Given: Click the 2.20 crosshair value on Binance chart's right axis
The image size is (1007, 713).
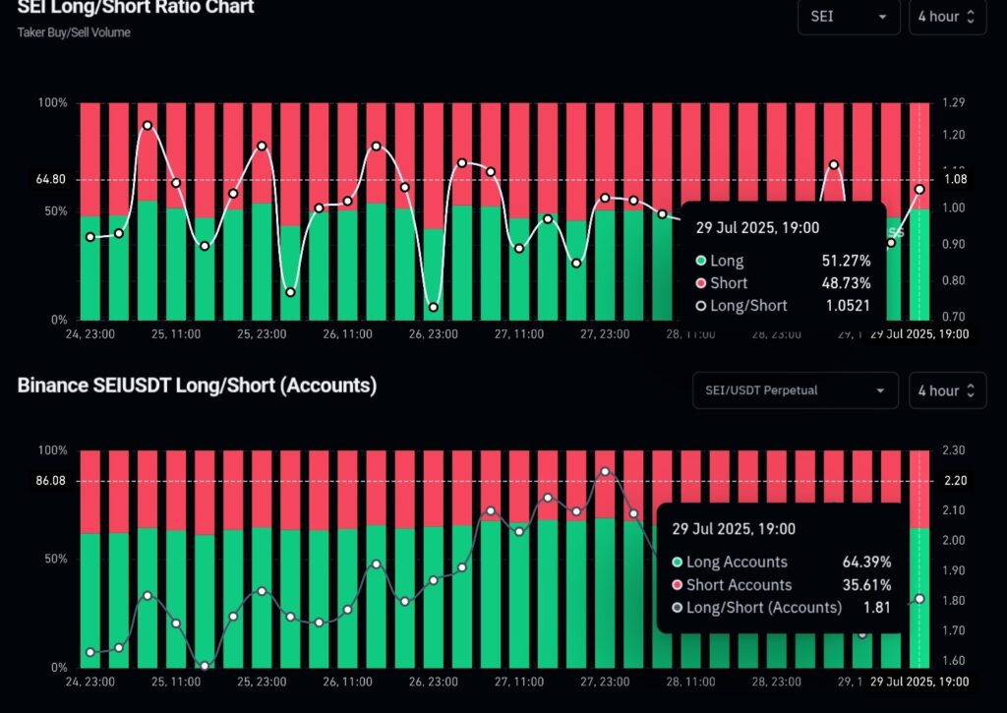Looking at the screenshot, I should 956,481.
